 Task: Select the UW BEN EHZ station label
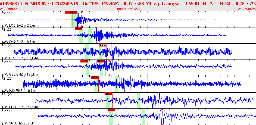(20, 107)
